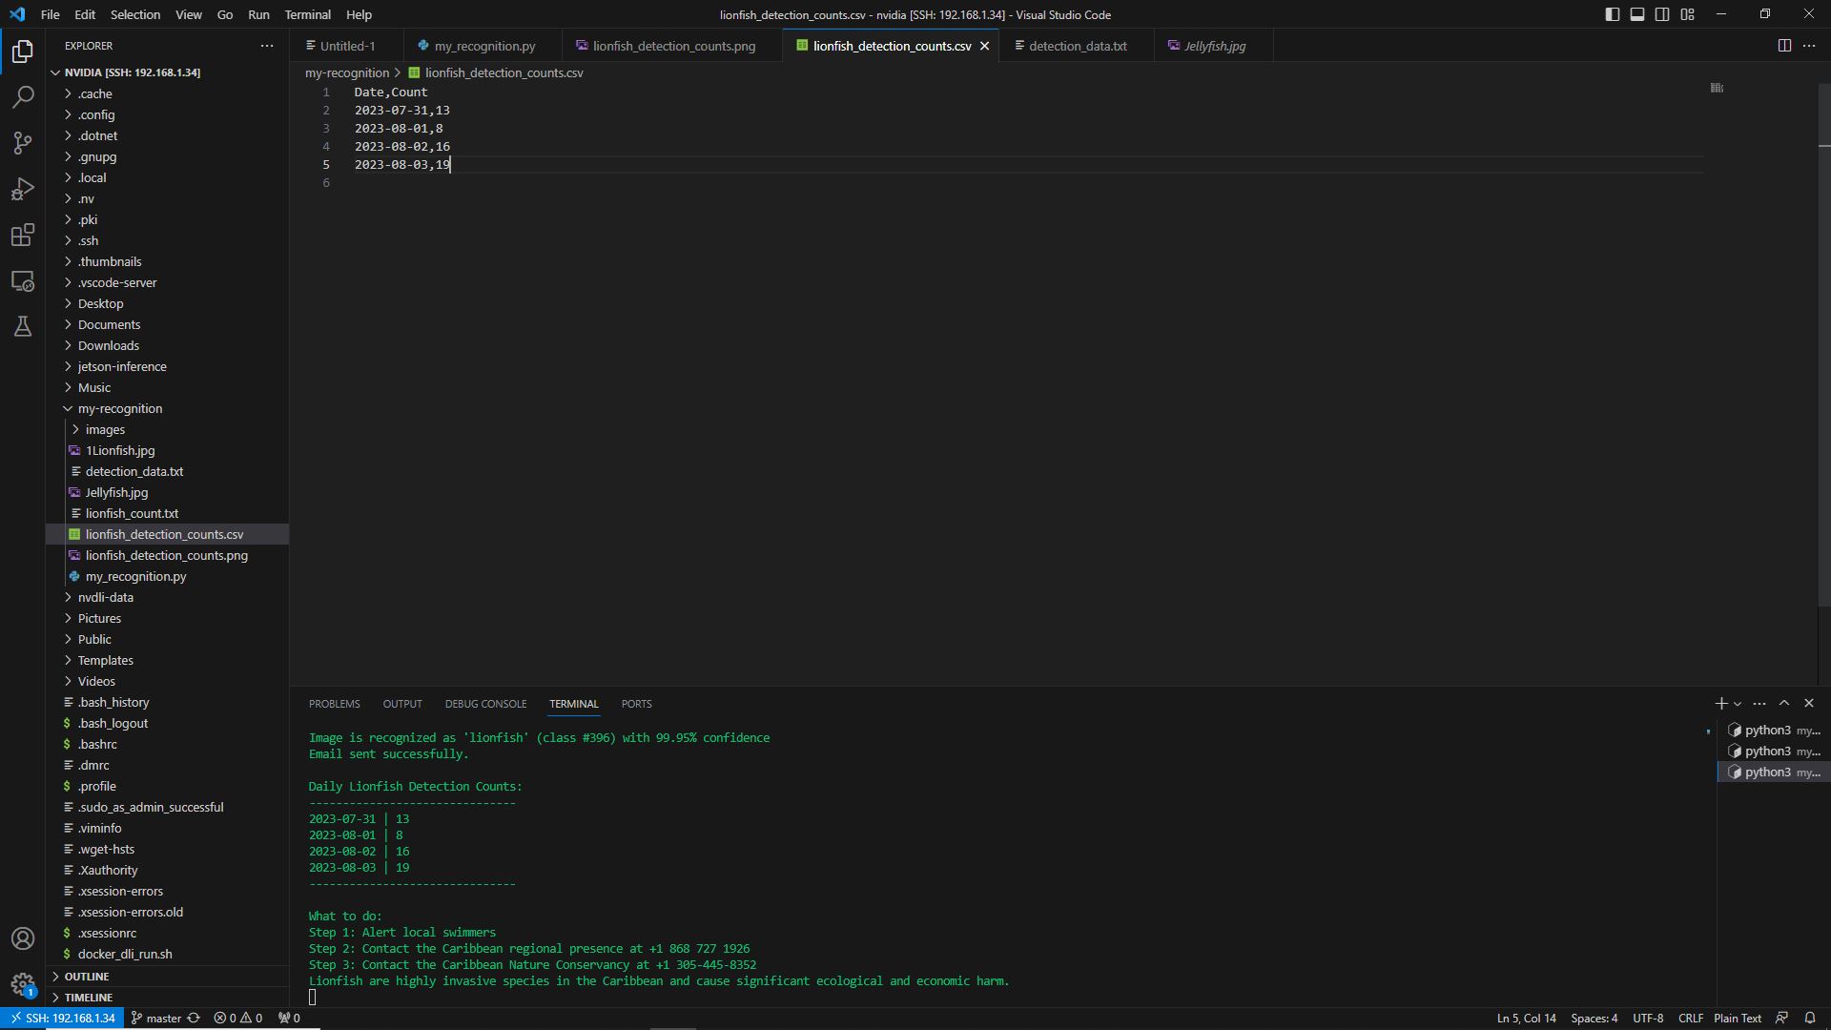Screen dimensions: 1831x1030
Task: Change the UTF-8 encoding
Action: tap(1648, 1019)
